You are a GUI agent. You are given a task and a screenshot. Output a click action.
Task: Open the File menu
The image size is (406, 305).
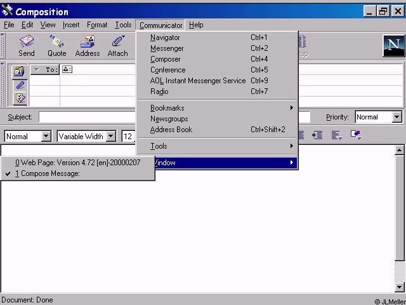(x=9, y=25)
